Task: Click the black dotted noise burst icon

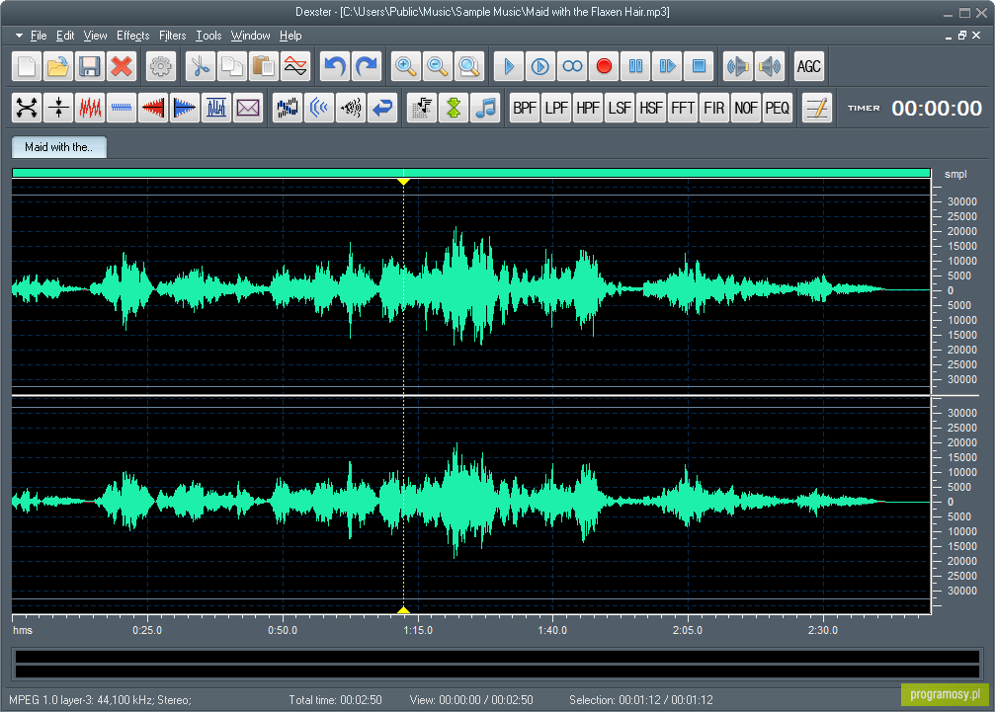Action: tap(351, 108)
